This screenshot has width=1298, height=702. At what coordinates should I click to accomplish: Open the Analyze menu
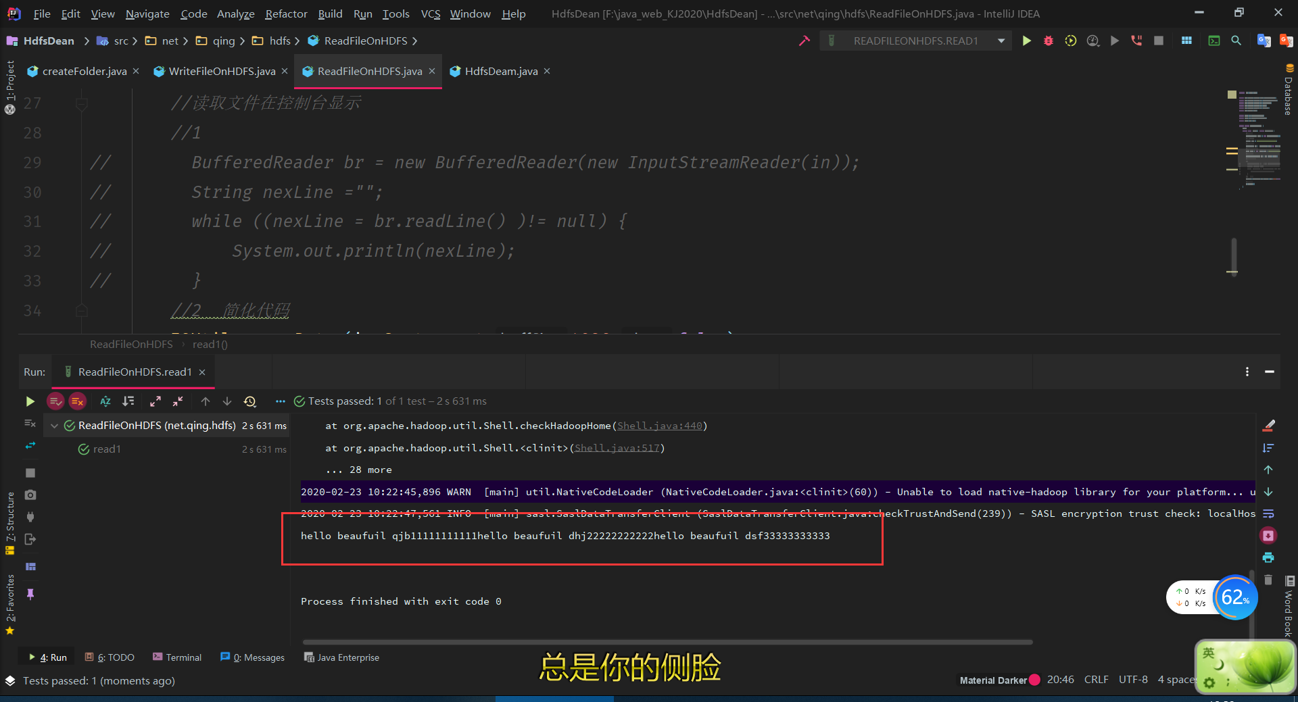point(235,14)
